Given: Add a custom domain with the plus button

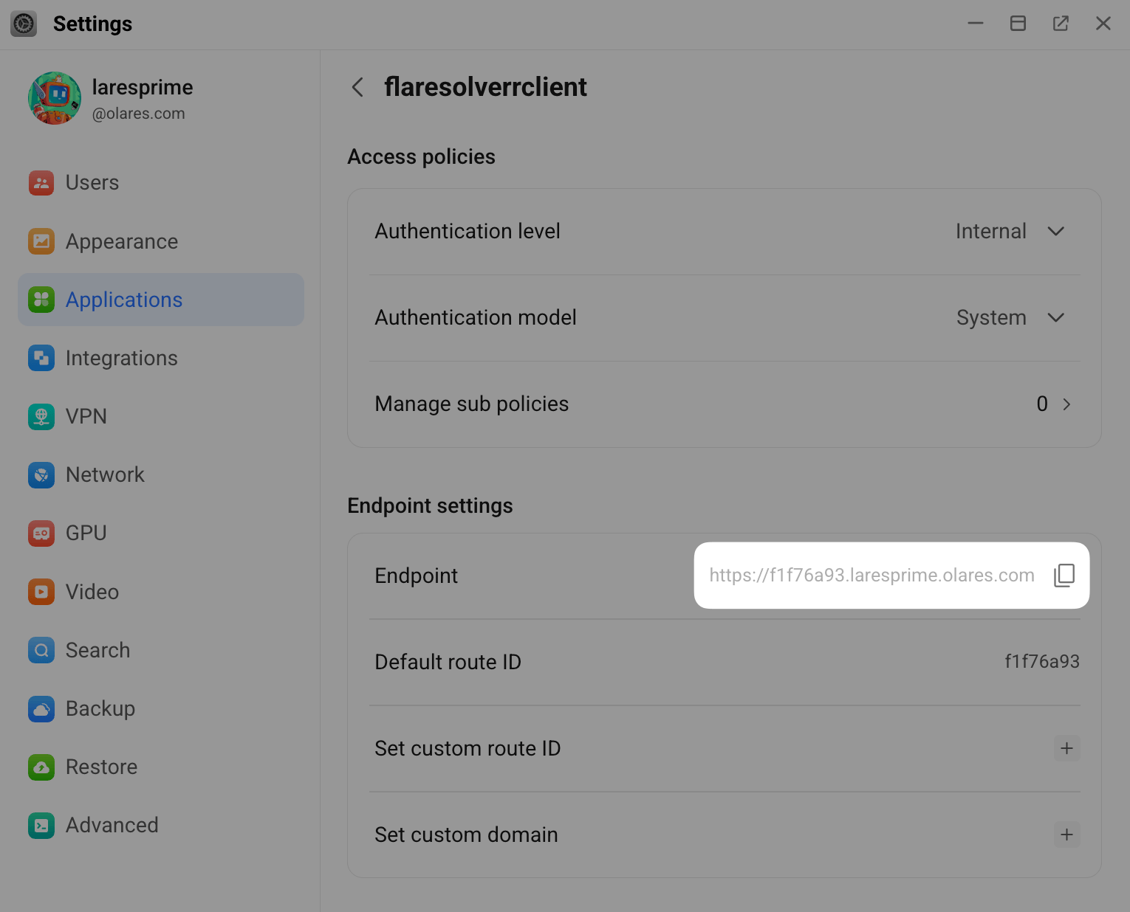Looking at the screenshot, I should click(x=1066, y=835).
